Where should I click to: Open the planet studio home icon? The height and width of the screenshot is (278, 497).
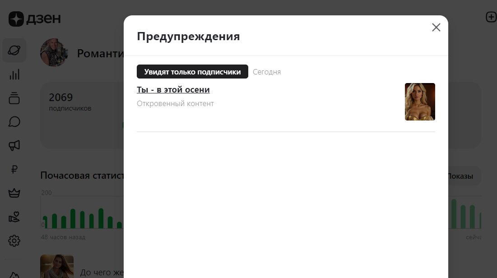coord(14,50)
